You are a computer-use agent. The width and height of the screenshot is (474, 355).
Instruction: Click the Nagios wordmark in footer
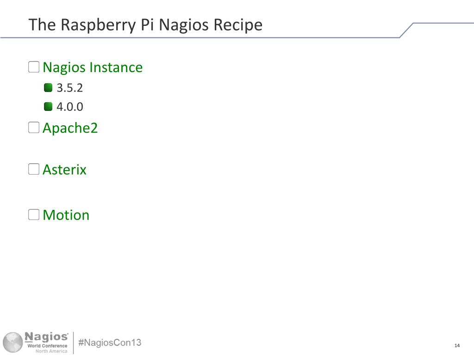(x=46, y=337)
